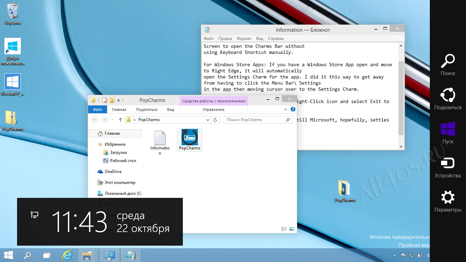Select the RussianLP desktop icon
466x262 pixels.
[13, 85]
